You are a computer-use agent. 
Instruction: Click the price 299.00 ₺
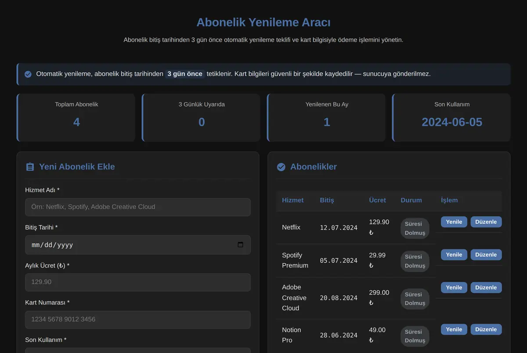click(x=379, y=298)
